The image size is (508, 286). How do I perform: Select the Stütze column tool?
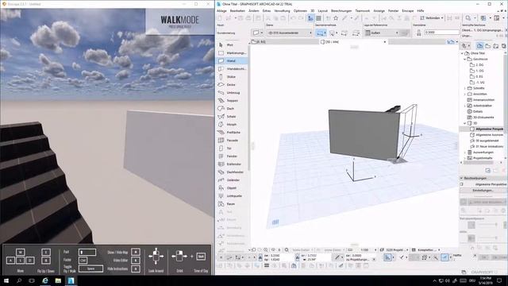click(232, 77)
